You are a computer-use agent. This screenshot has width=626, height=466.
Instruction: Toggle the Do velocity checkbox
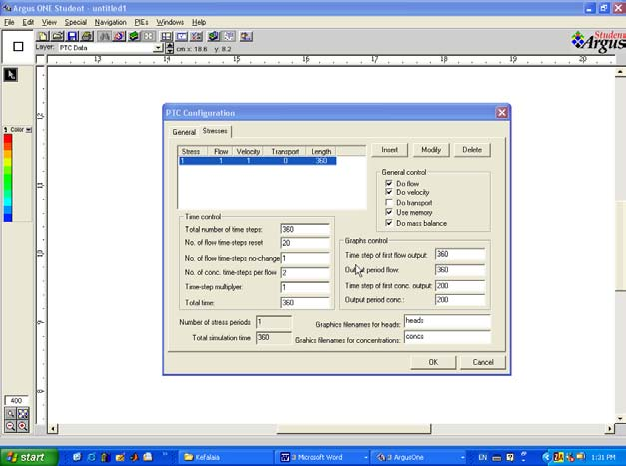pos(389,192)
